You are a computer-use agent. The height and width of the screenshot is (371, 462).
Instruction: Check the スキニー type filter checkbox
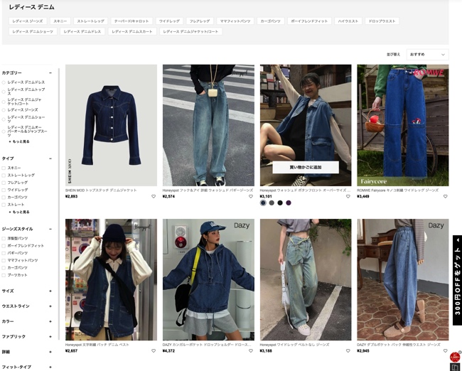click(x=4, y=168)
